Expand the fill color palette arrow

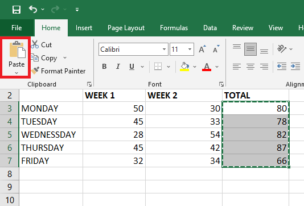[x=195, y=67]
